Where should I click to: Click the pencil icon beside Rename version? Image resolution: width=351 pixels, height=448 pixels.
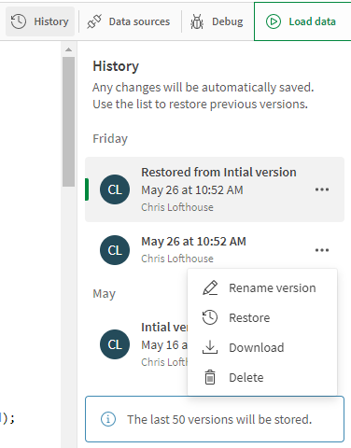[210, 287]
